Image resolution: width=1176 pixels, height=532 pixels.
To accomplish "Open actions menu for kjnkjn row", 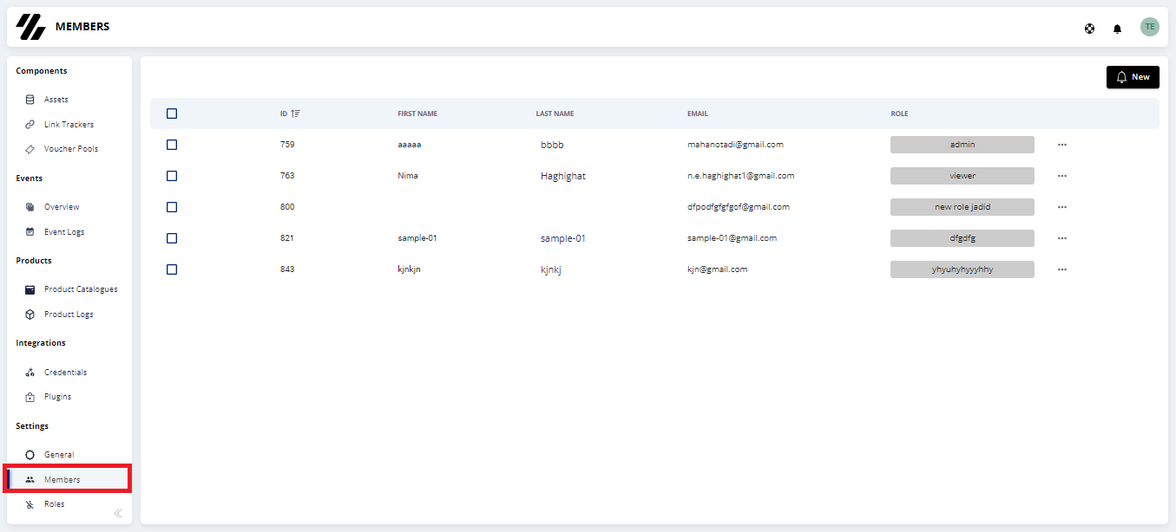I will tap(1062, 269).
